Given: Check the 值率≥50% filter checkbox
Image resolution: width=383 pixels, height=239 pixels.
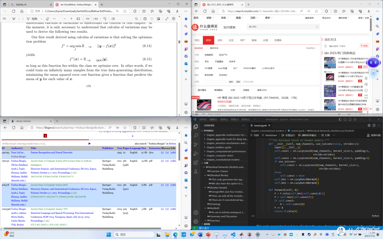Looking at the screenshot, I should tap(255, 90).
